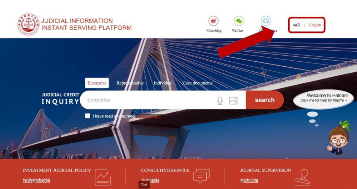357x189 pixels.
Task: Click the red search button
Action: [265, 100]
